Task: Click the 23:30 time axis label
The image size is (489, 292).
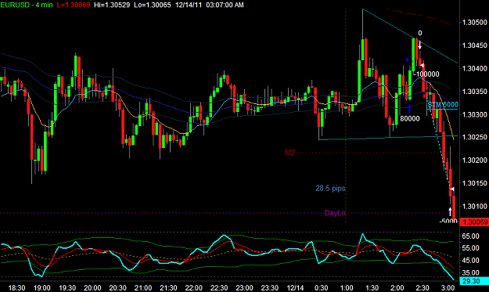Action: (x=269, y=287)
